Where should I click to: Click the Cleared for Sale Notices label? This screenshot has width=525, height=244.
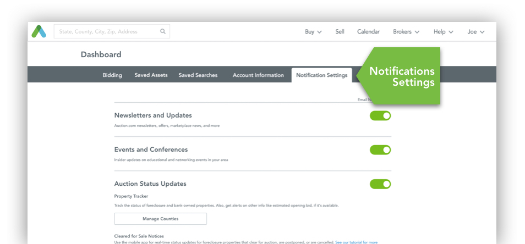point(139,236)
